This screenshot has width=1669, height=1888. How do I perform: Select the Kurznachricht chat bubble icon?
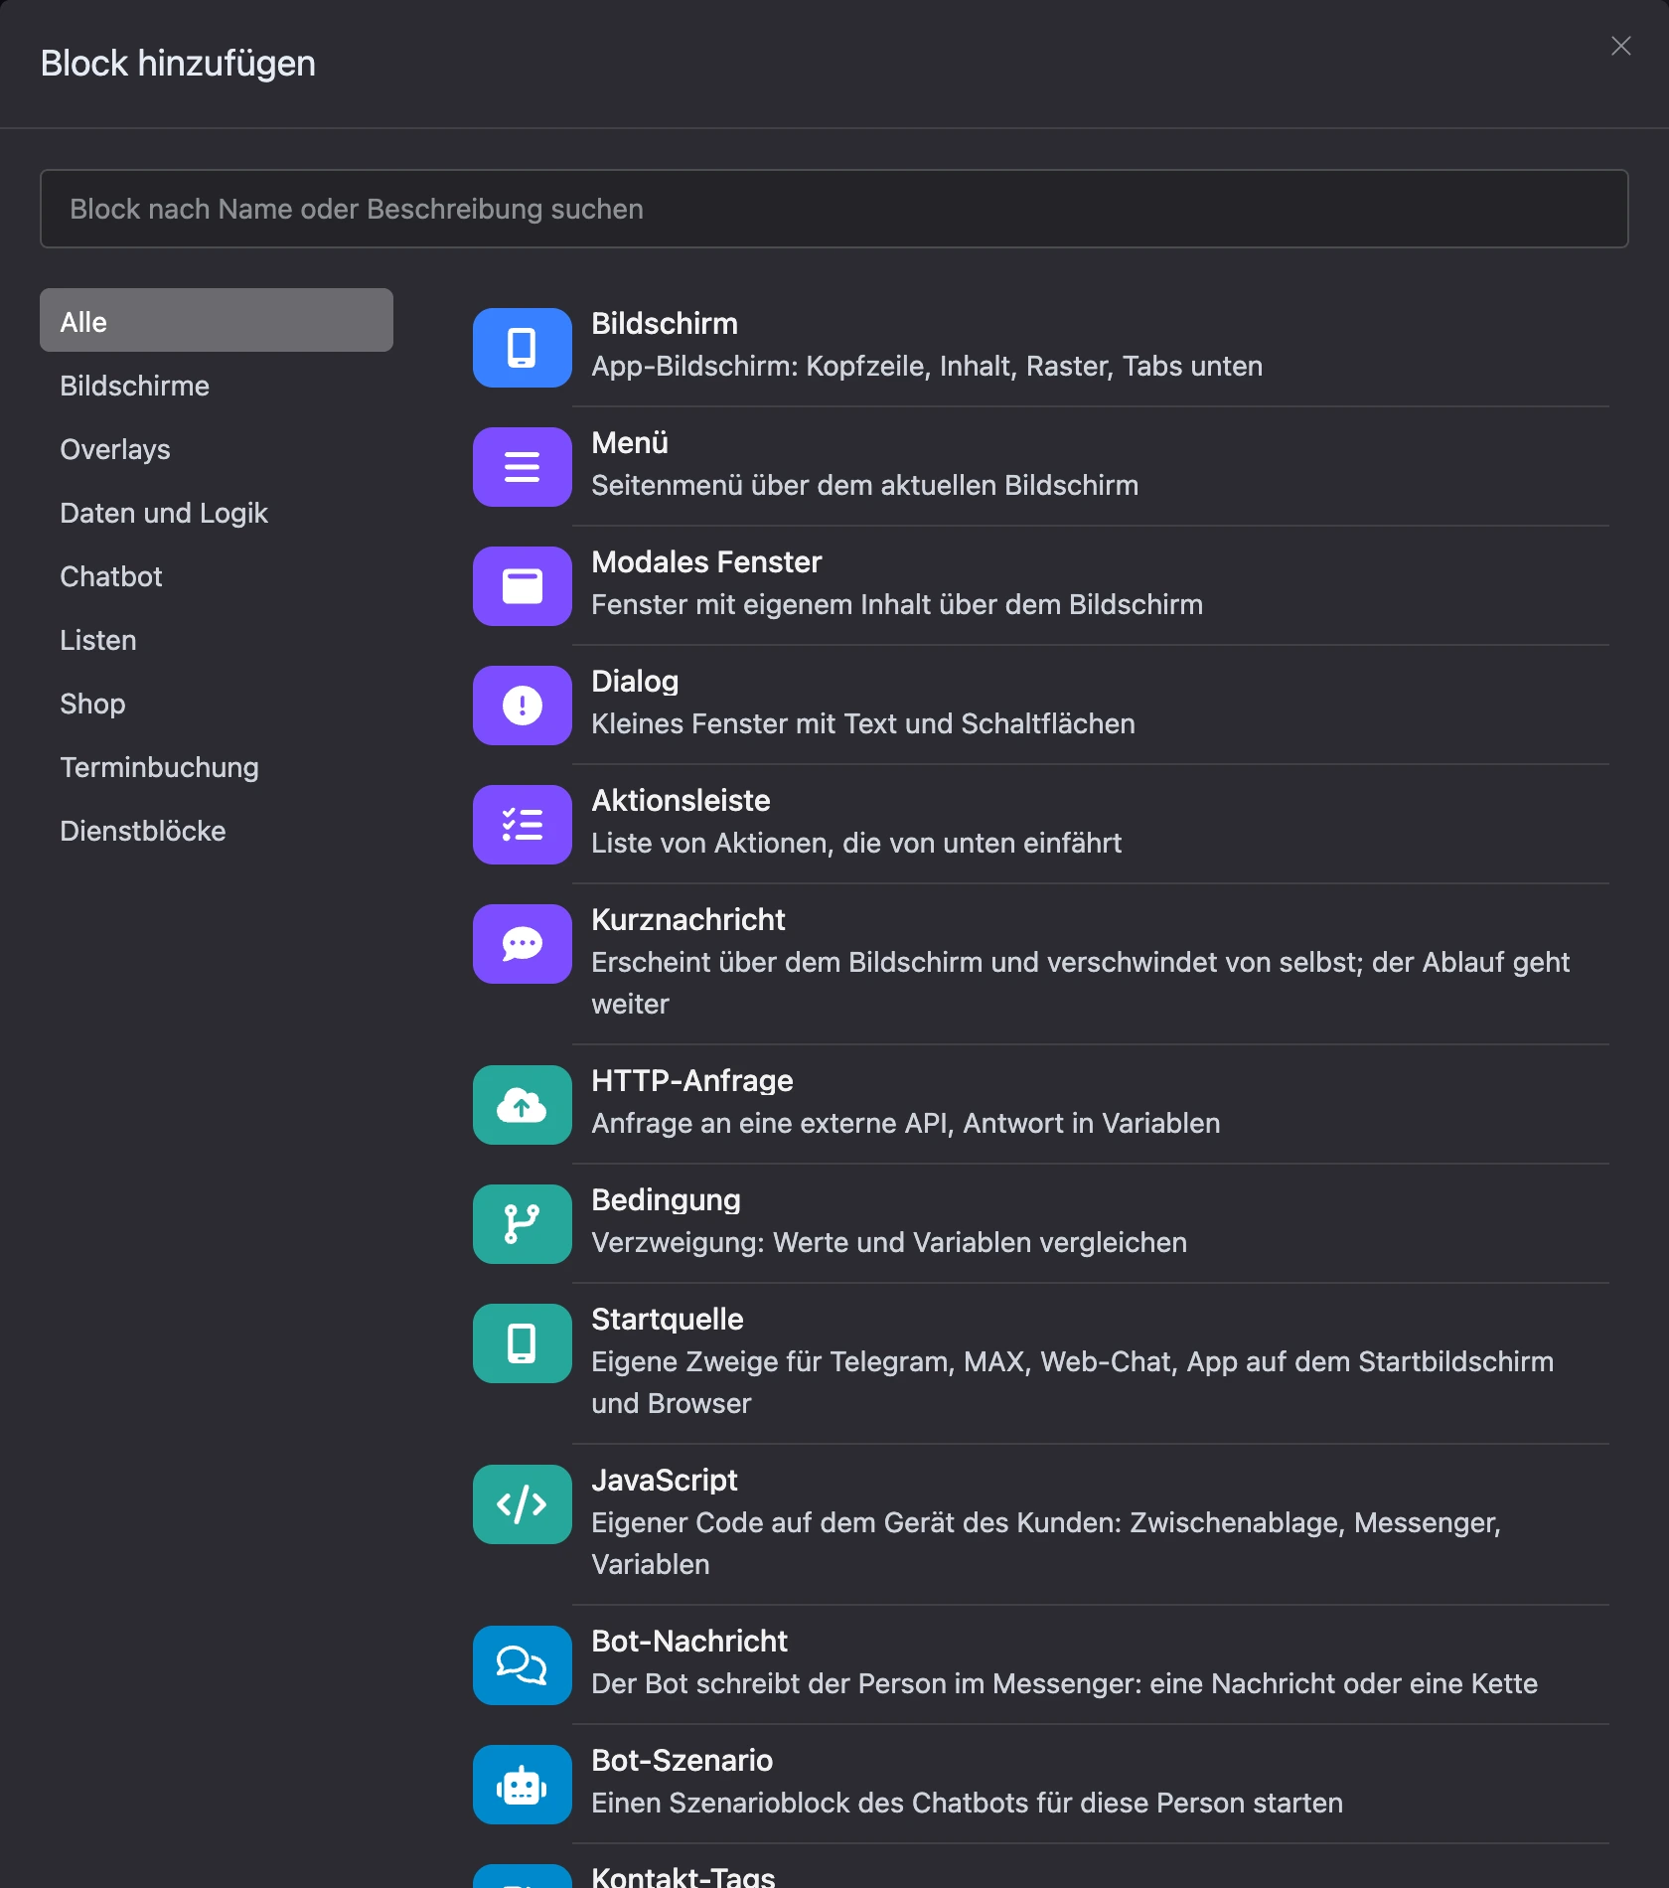522,944
